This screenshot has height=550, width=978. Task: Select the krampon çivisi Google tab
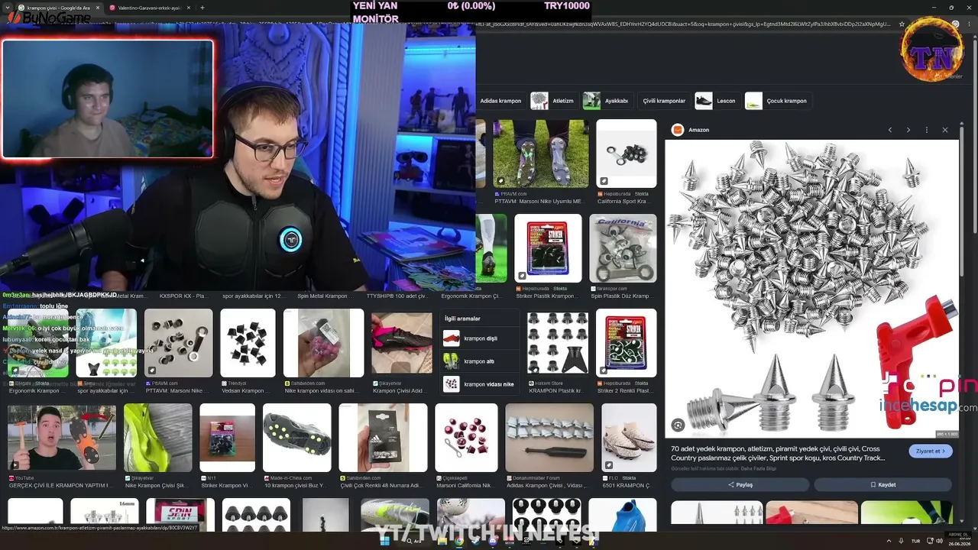tap(58, 8)
